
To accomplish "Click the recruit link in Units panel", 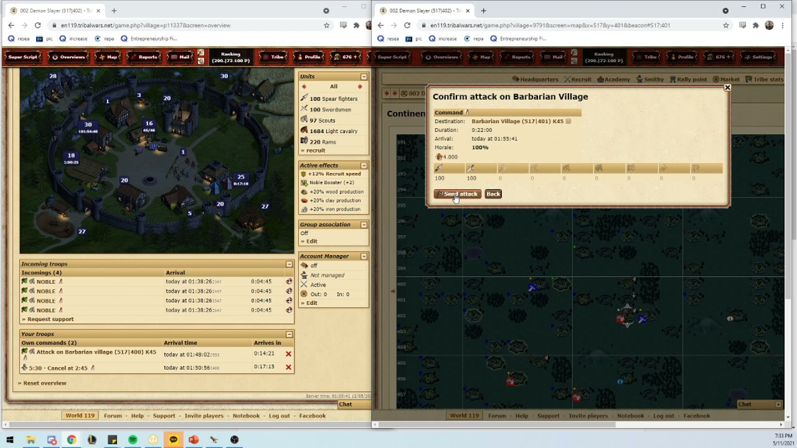I will pos(316,151).
